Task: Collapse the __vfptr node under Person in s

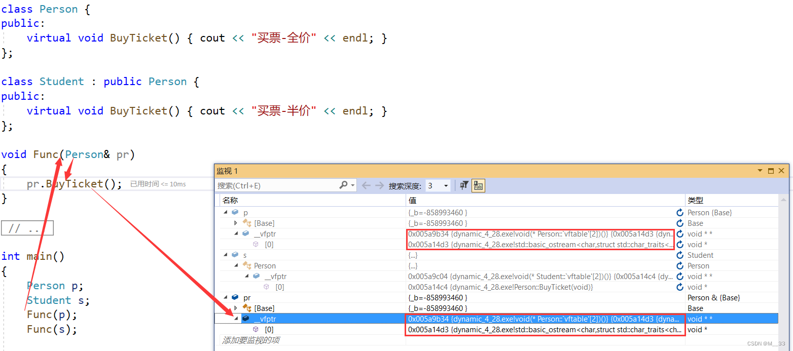Action: pos(246,276)
